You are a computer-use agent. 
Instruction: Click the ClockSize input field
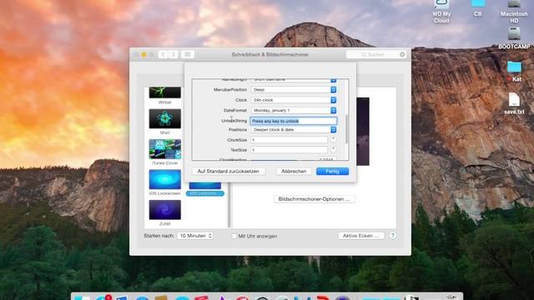tap(290, 140)
